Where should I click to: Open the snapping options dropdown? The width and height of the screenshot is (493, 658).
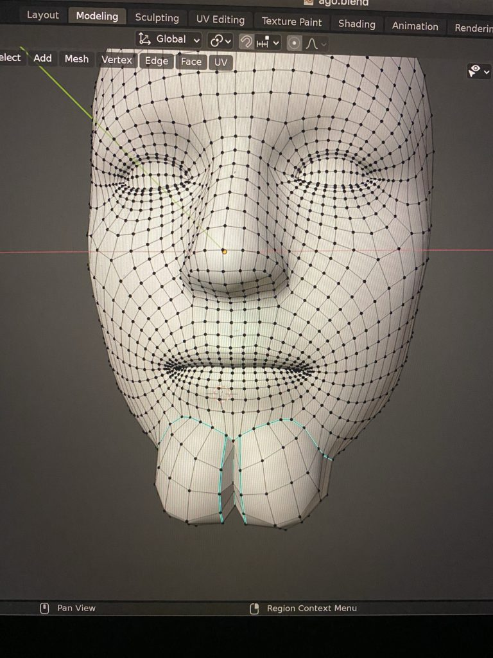[268, 42]
